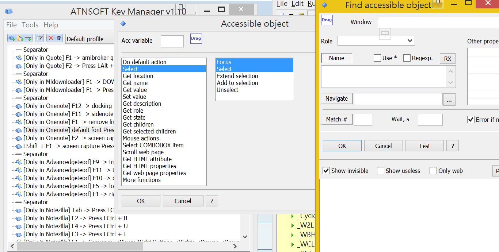Click the add separator toolbar icon
Viewport: 499px width, 252px height.
(28, 38)
